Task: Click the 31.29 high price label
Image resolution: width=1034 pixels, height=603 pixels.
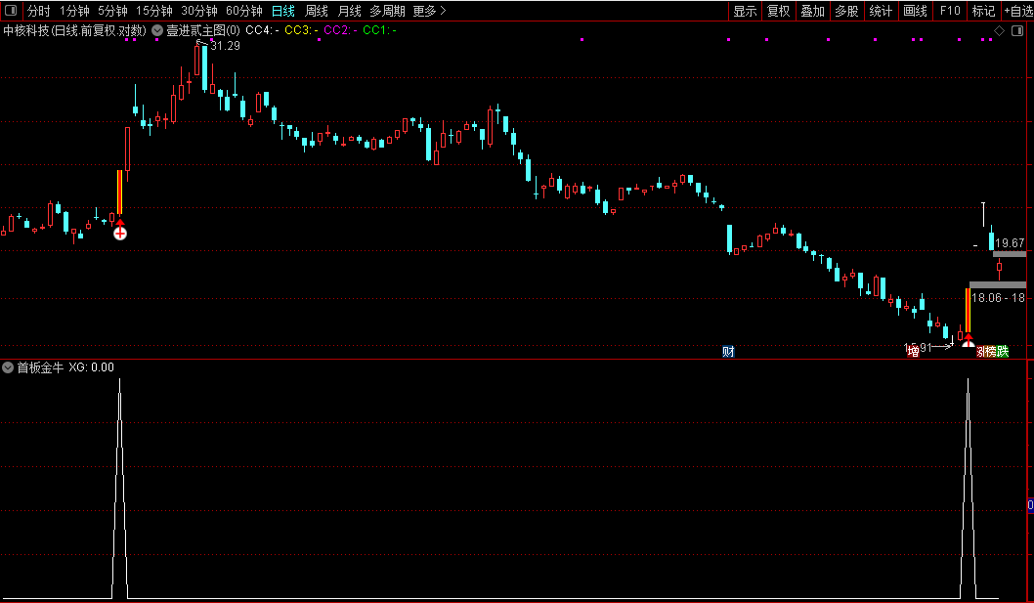Action: (x=225, y=46)
